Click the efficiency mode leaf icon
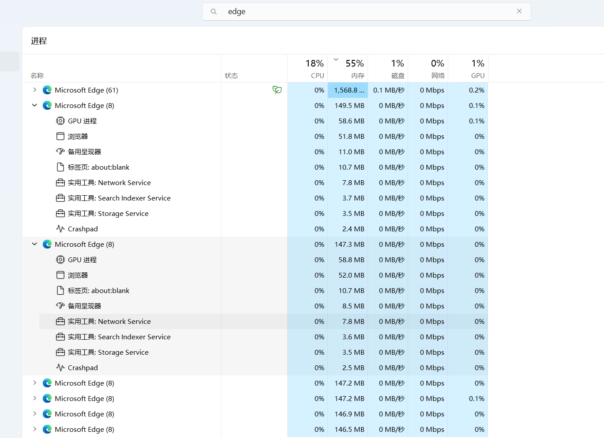Image resolution: width=604 pixels, height=438 pixels. pos(277,90)
